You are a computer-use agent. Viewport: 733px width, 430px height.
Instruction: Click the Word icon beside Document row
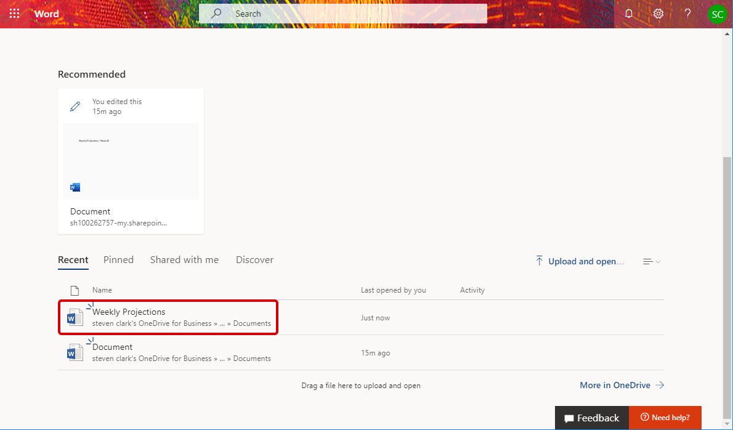[x=75, y=353]
